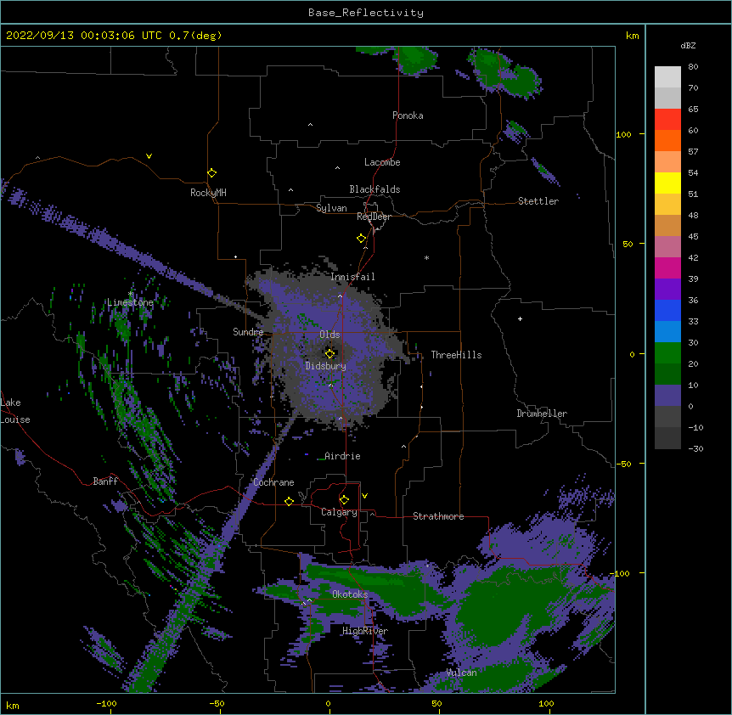Pick the 45 dBZ mauve legend color
The height and width of the screenshot is (715, 732).
(667, 246)
